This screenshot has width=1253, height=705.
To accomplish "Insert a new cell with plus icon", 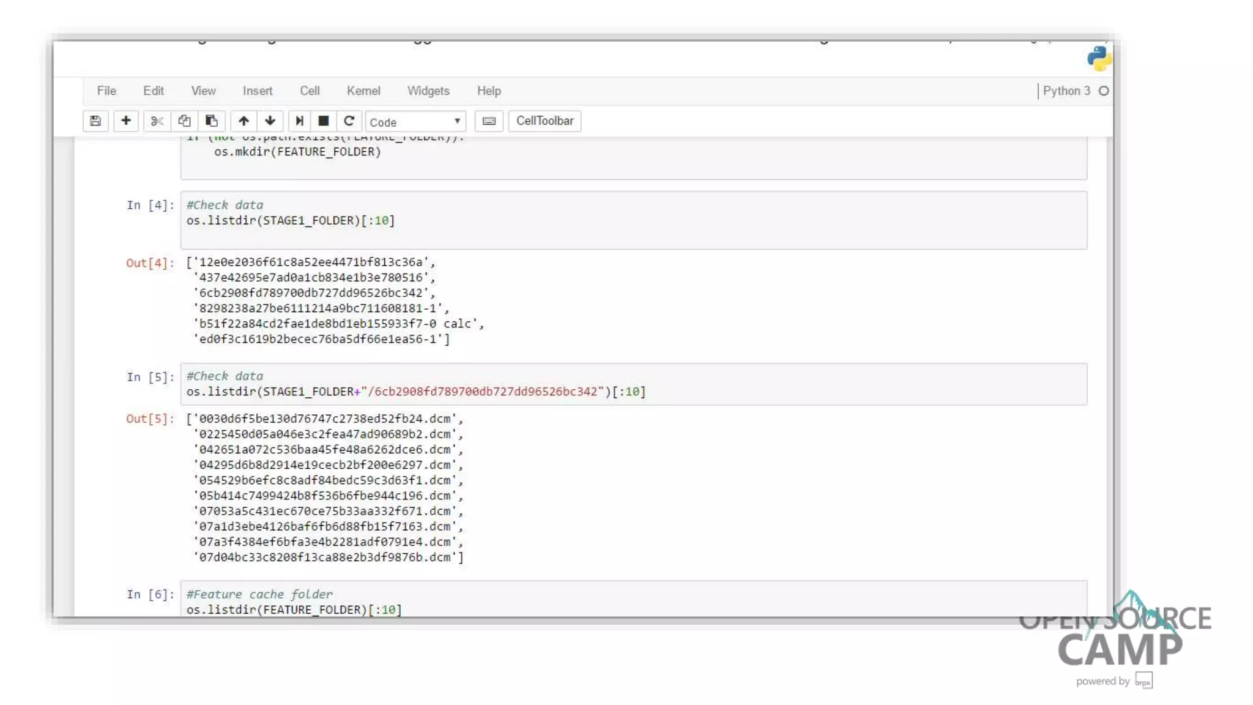I will (x=125, y=121).
